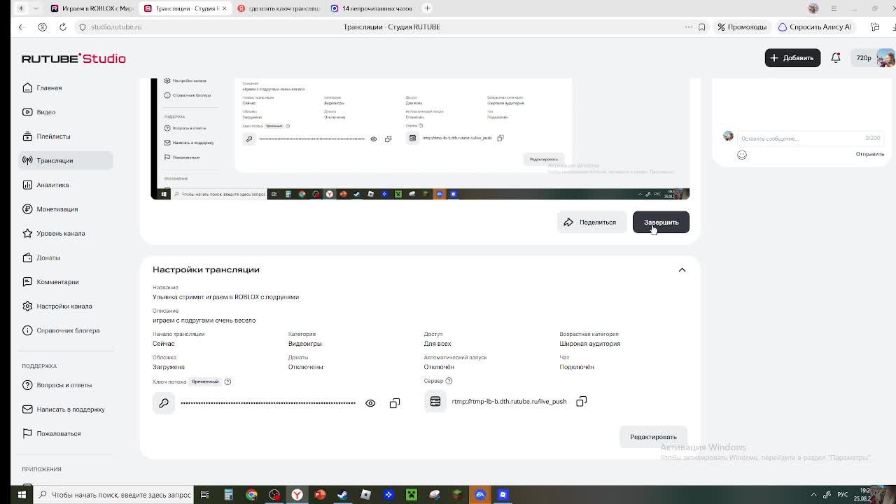This screenshot has width=896, height=504.
Task: Open EA app from taskbar
Action: pyautogui.click(x=480, y=495)
